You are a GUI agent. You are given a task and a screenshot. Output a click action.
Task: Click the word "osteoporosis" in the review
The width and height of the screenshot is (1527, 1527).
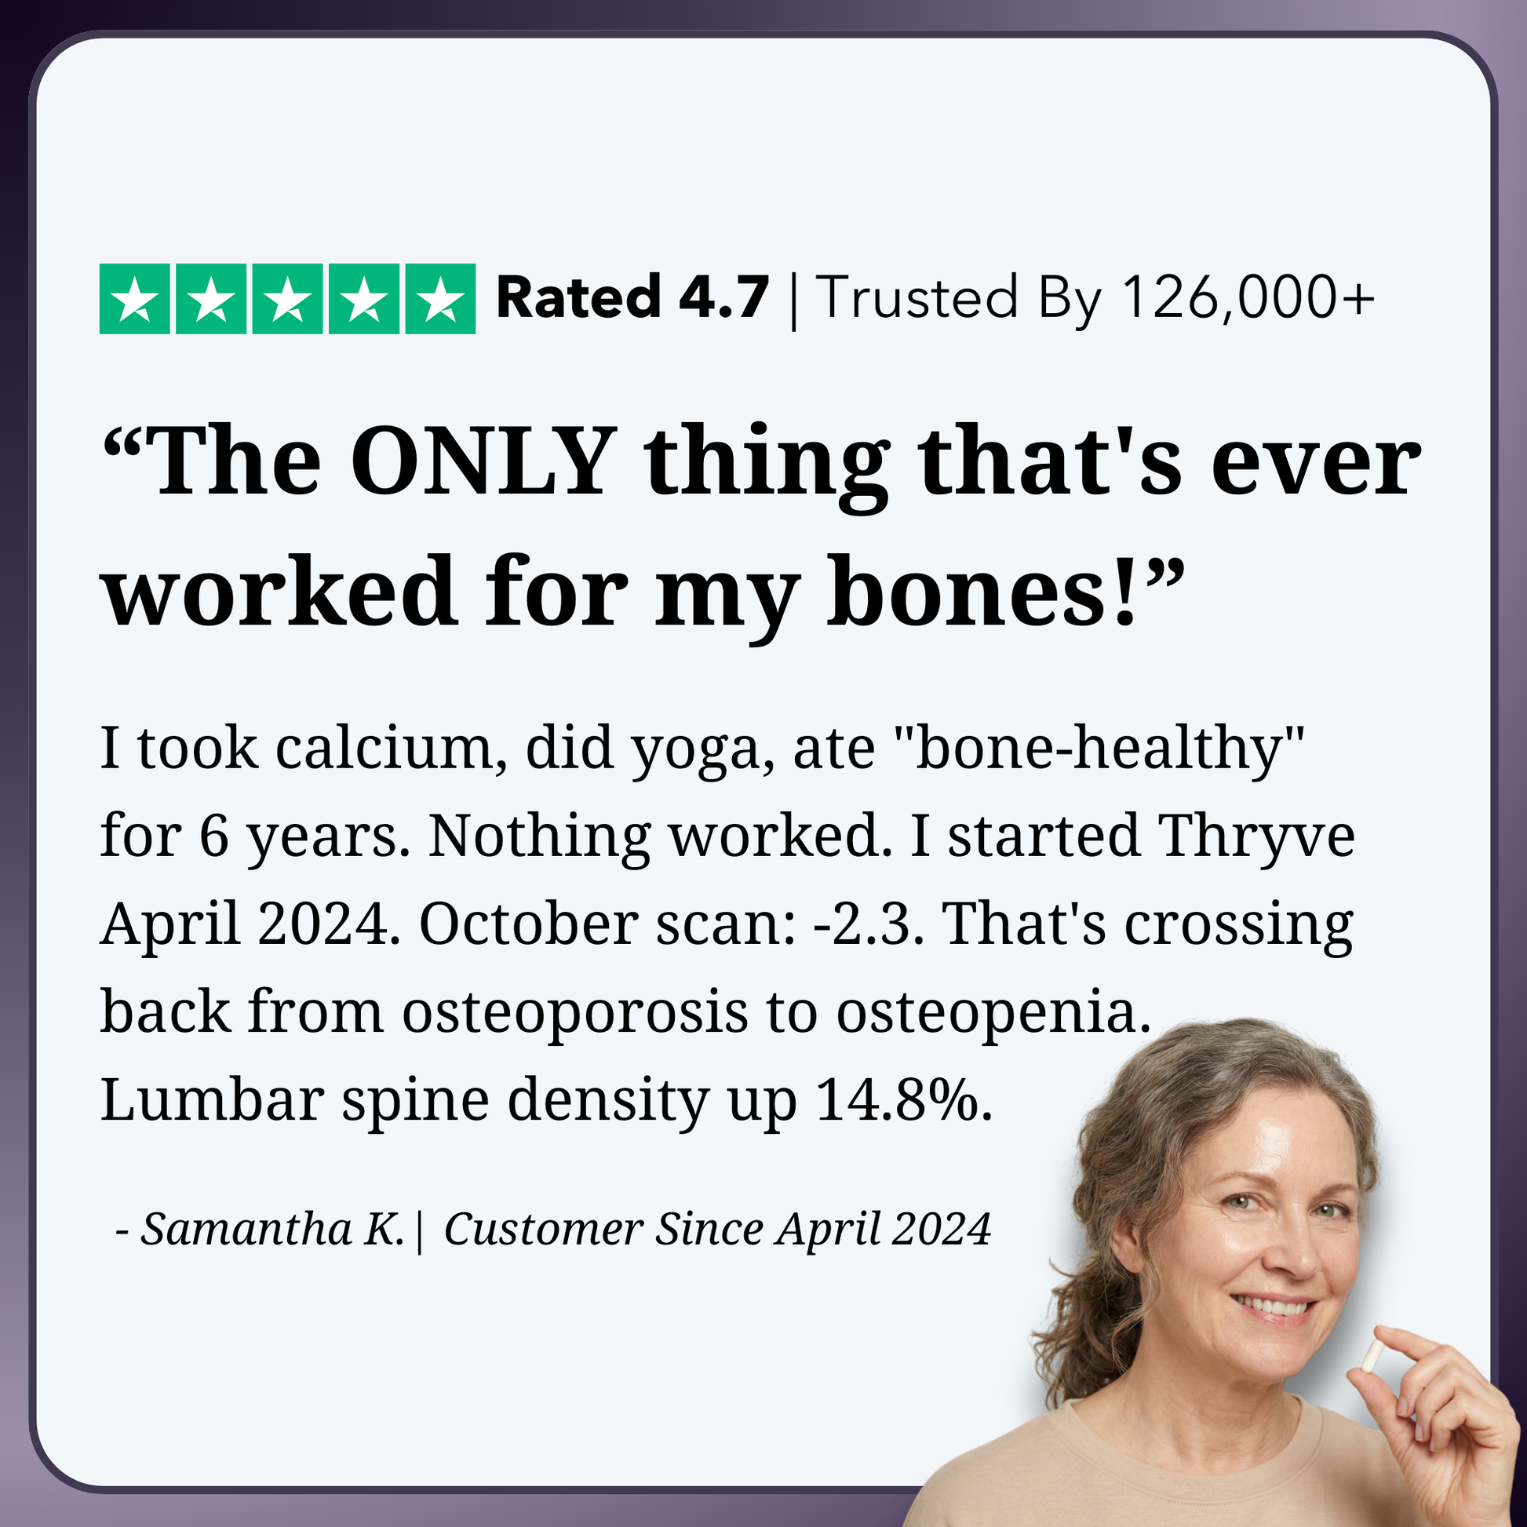574,1012
